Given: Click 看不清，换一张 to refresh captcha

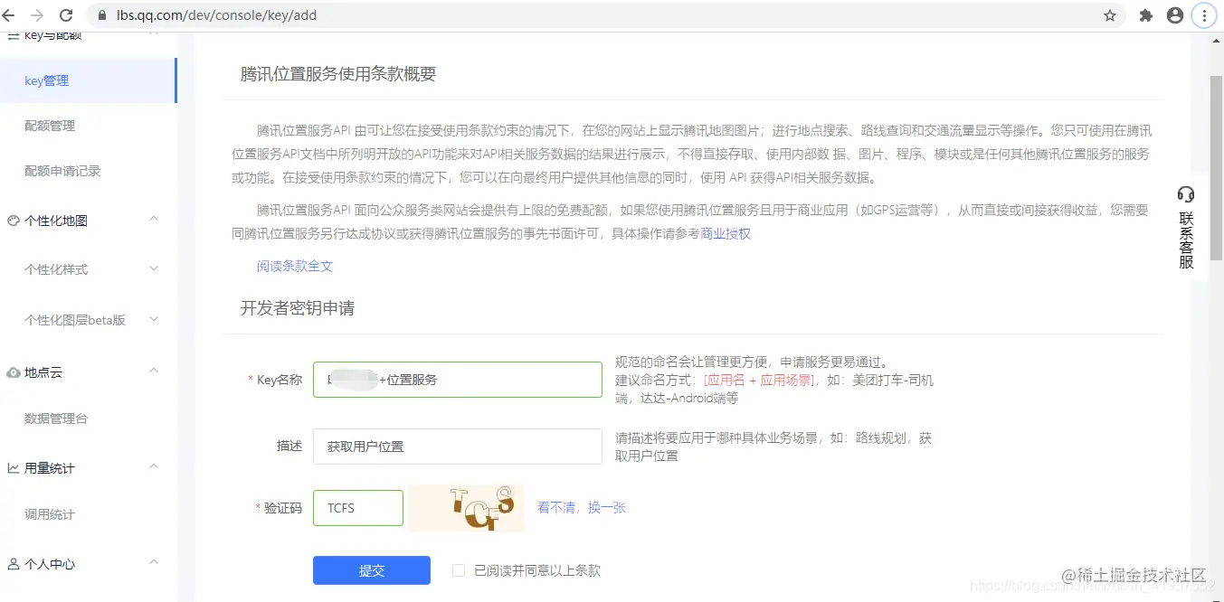Looking at the screenshot, I should (582, 507).
